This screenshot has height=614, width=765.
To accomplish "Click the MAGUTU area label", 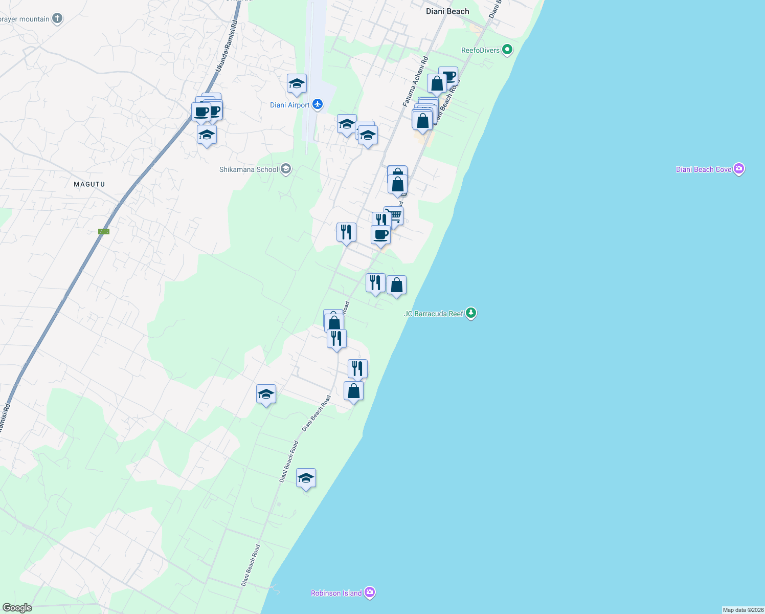I will click(89, 184).
